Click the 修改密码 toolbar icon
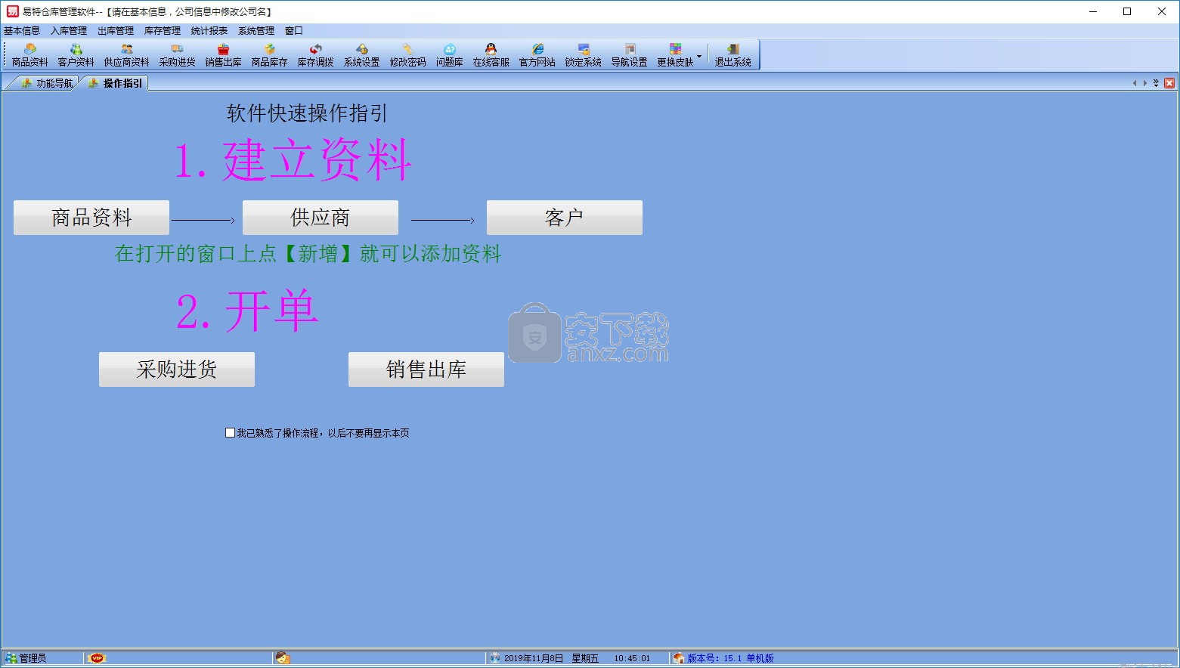This screenshot has width=1180, height=668. coord(408,55)
